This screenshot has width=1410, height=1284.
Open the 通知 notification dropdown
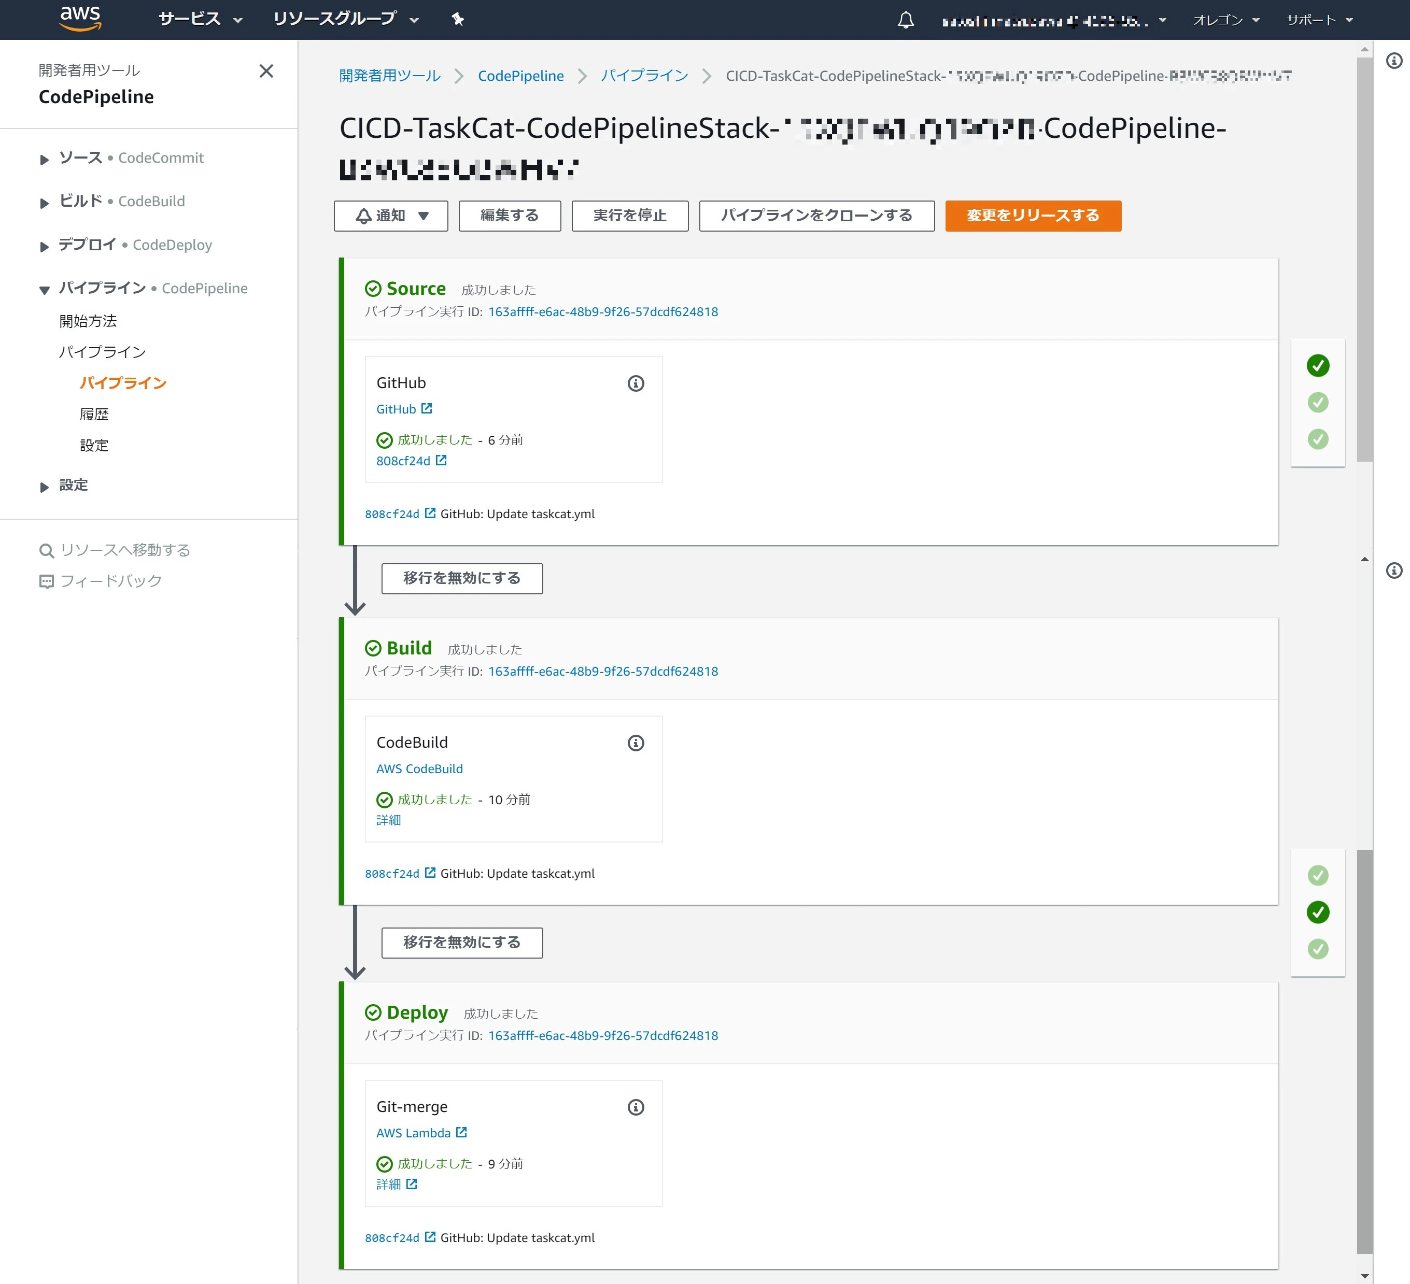click(391, 216)
